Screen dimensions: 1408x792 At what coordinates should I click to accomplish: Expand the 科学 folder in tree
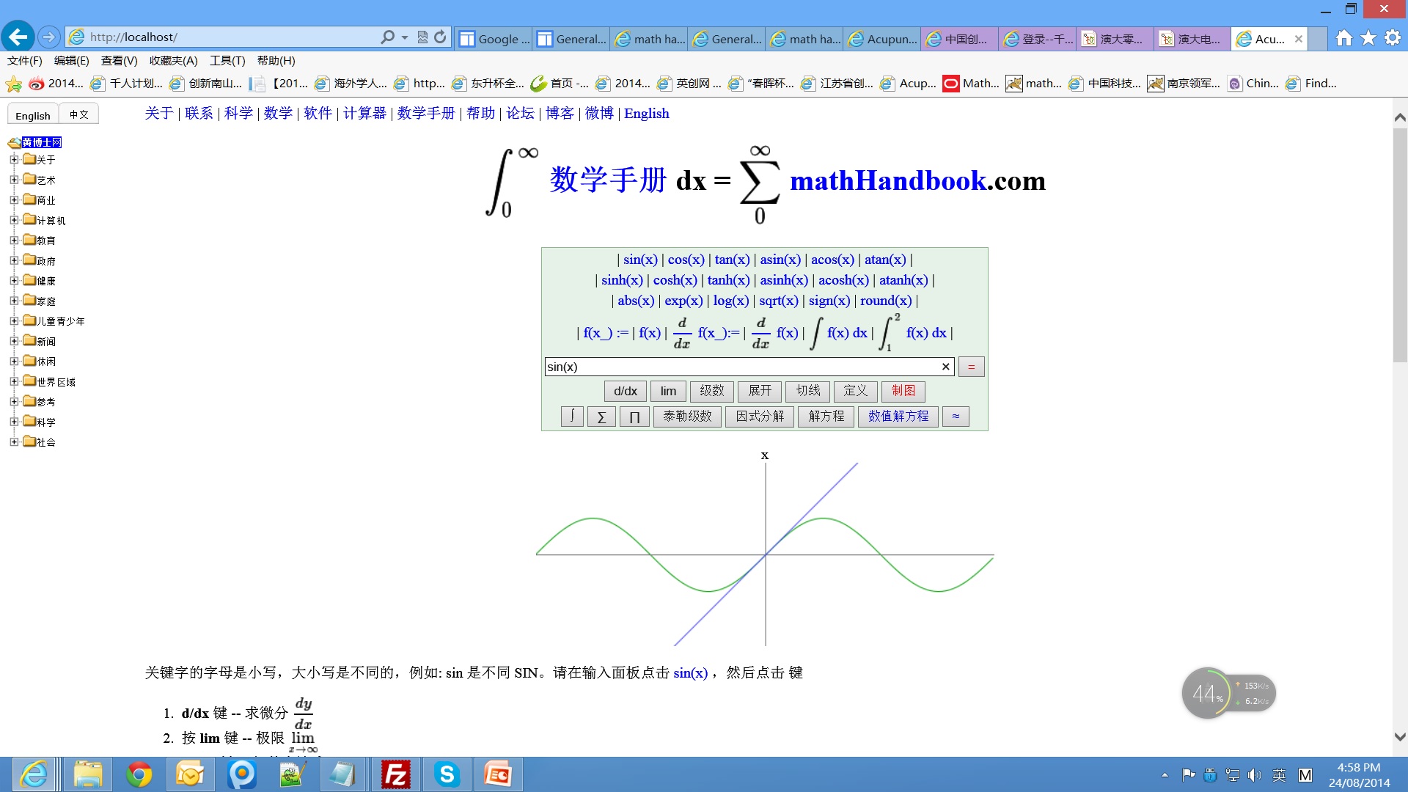pyautogui.click(x=14, y=422)
